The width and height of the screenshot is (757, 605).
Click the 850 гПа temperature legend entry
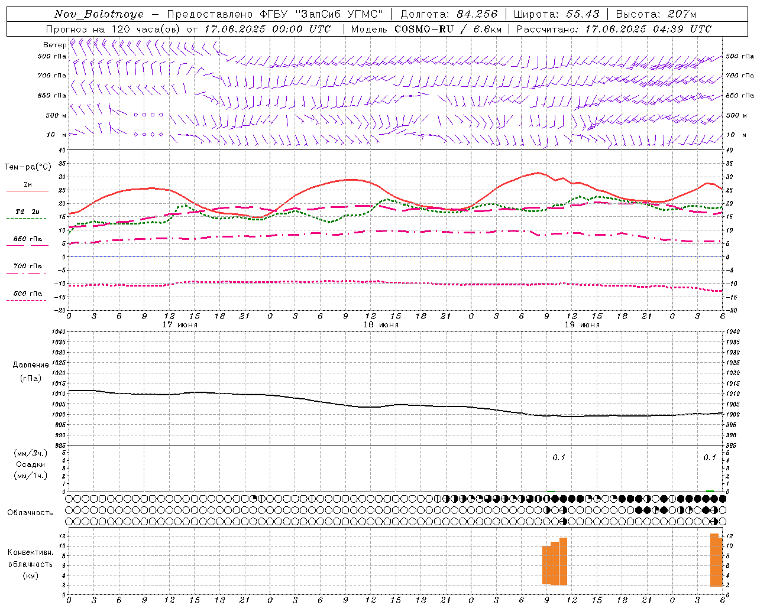point(28,239)
